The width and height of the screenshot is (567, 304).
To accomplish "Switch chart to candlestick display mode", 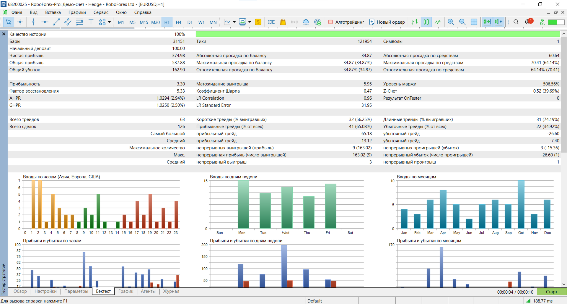I will [426, 22].
